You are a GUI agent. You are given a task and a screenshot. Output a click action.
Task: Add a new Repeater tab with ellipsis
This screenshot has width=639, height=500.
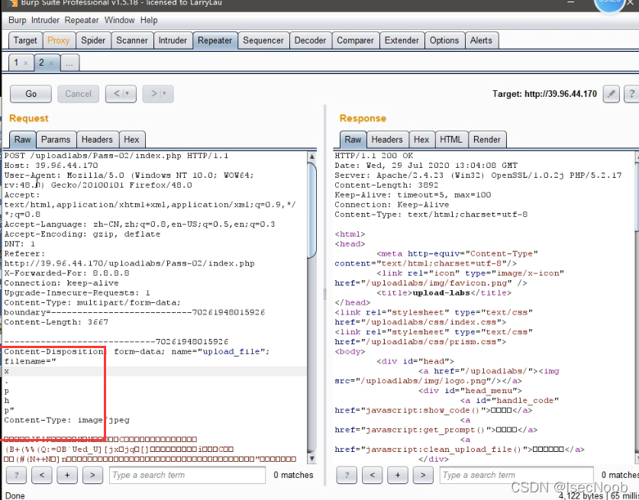69,63
